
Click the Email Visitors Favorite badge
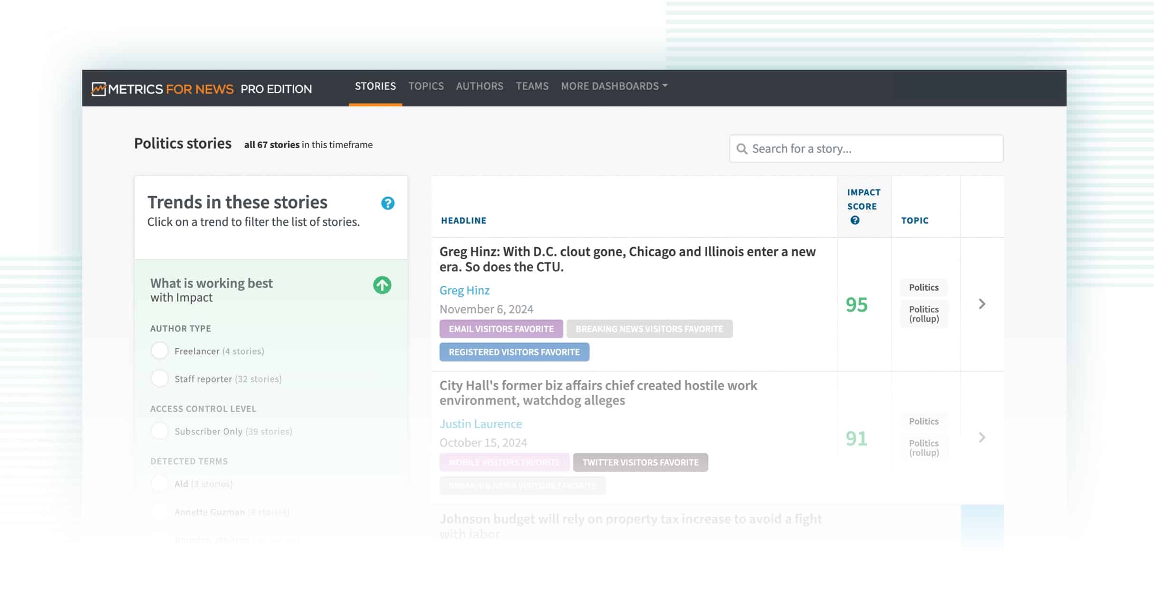[x=501, y=329]
